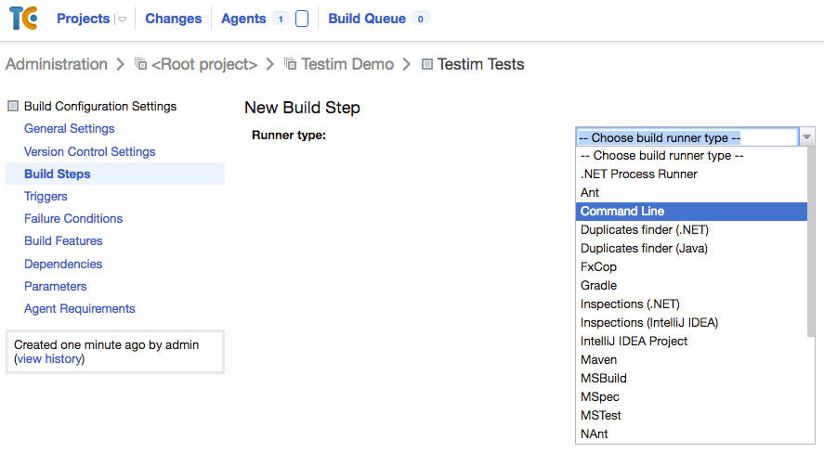This screenshot has height=453, width=824.
Task: Go to the Build Queue tab
Action: point(367,19)
